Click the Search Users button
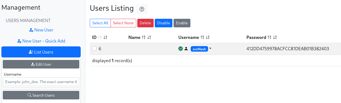The width and height of the screenshot is (341, 103). (x=41, y=95)
